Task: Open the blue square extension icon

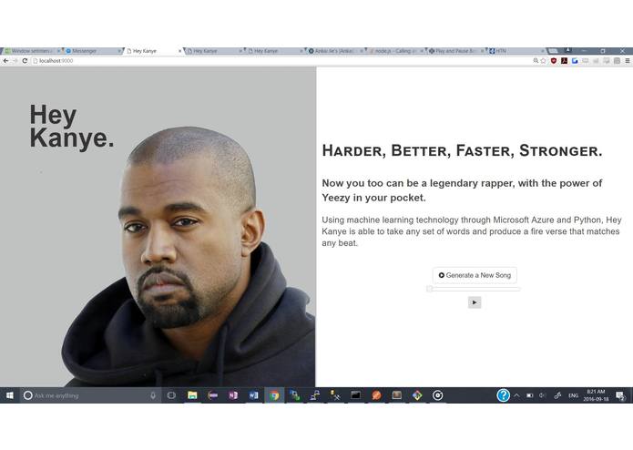Action: pos(575,60)
